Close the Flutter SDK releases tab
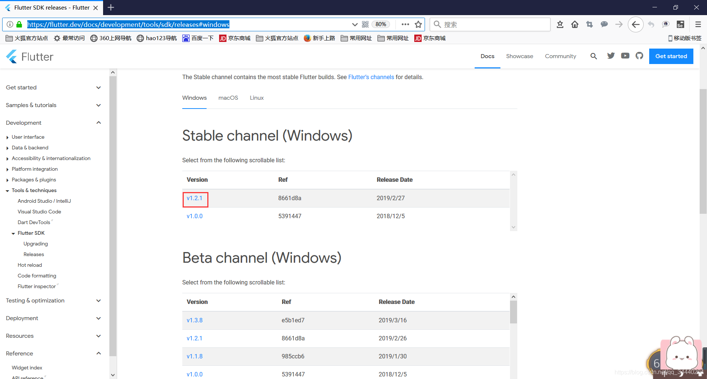 point(95,8)
